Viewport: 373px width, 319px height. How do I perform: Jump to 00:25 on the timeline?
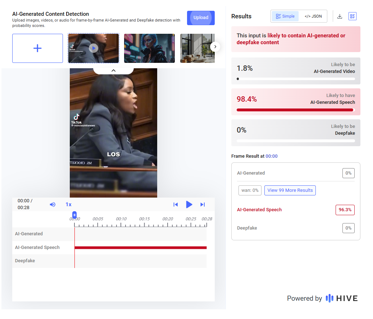coord(191,219)
